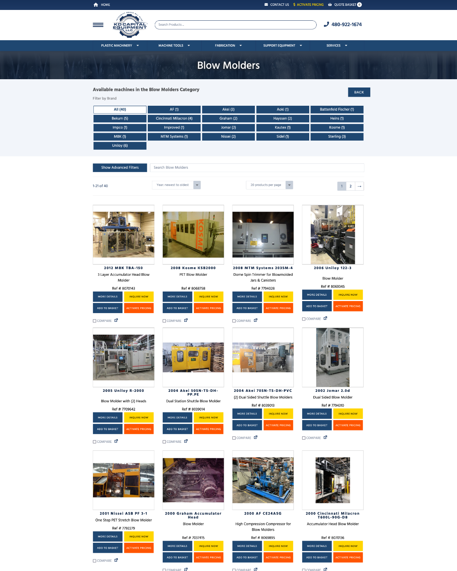The image size is (457, 571).
Task: Add 2008 MTM Systems 2035M-4 to basket
Action: coord(247,308)
